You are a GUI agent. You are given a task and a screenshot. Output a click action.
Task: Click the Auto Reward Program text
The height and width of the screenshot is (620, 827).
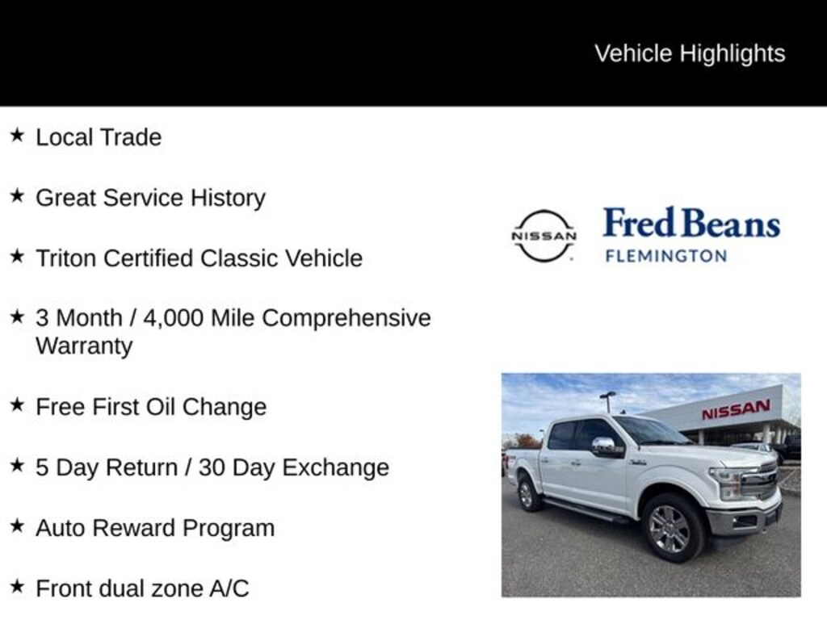(155, 528)
